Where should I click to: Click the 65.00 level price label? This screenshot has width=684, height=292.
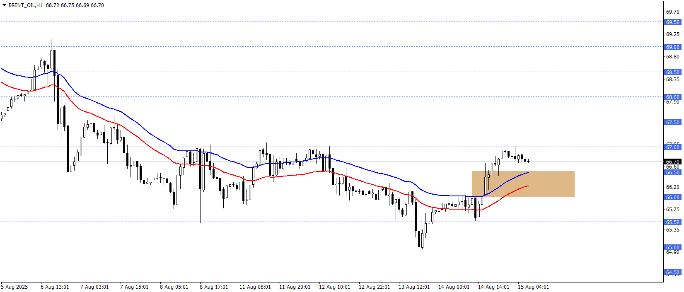click(673, 247)
